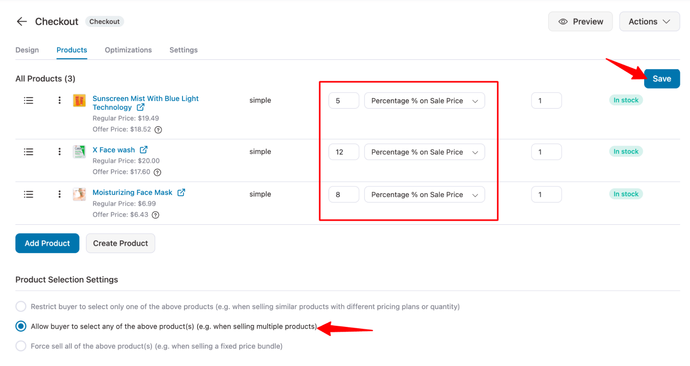Click the external link icon beside Moisturizing Face Mask
Viewport: 690px width, 366px height.
pyautogui.click(x=182, y=192)
